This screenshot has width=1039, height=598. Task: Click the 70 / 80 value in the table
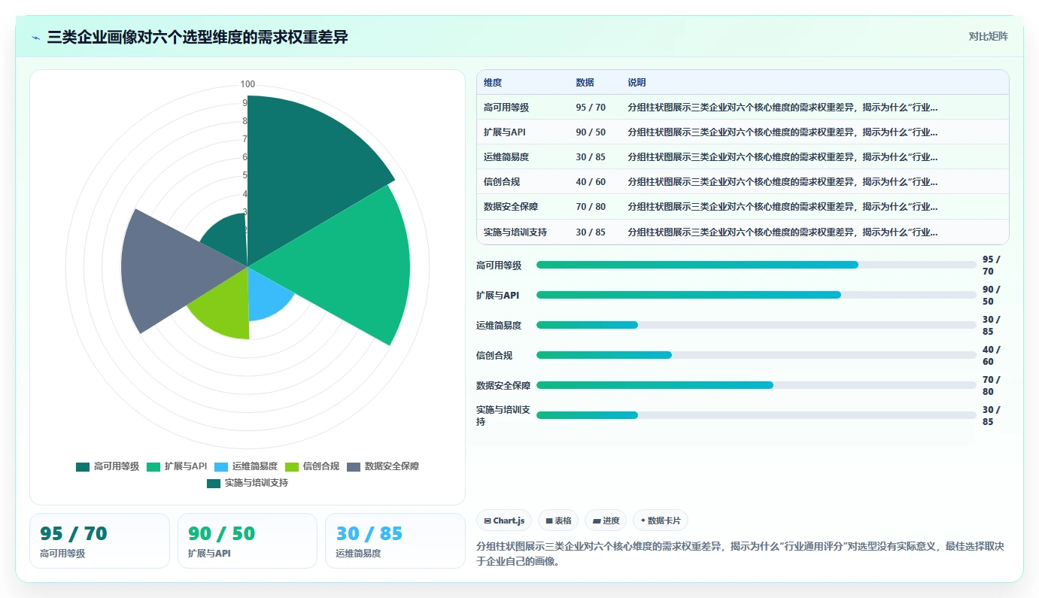[x=591, y=207]
